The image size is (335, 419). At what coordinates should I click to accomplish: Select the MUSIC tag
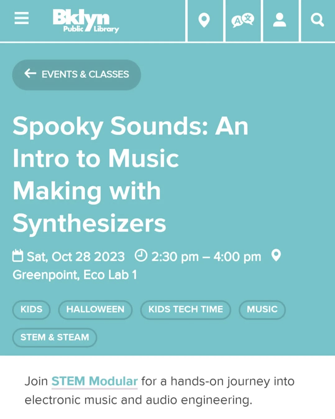tap(262, 309)
